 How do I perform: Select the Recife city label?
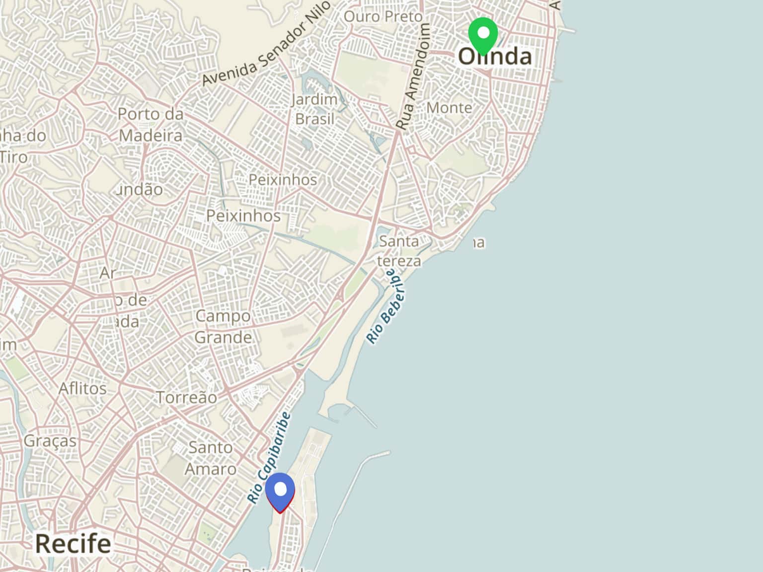coord(73,544)
